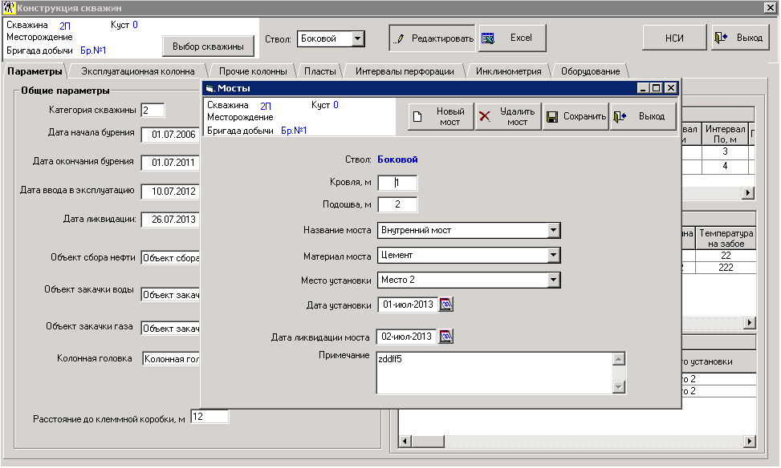Click the door icon on main Выход button
The image size is (781, 468).
click(721, 38)
